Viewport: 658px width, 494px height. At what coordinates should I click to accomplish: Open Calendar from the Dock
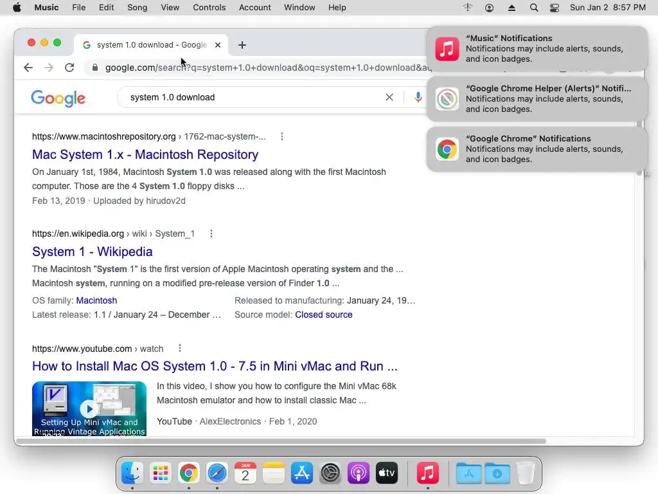245,473
